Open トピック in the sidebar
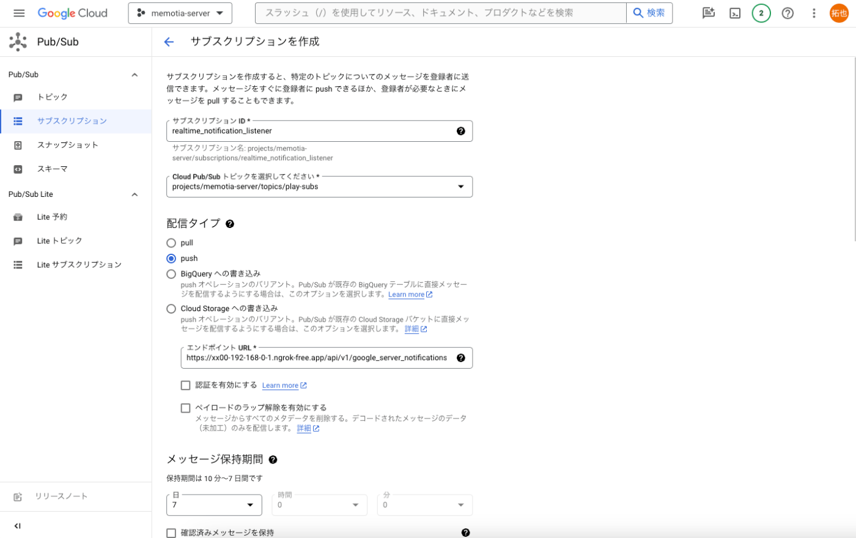This screenshot has width=856, height=538. pos(53,97)
